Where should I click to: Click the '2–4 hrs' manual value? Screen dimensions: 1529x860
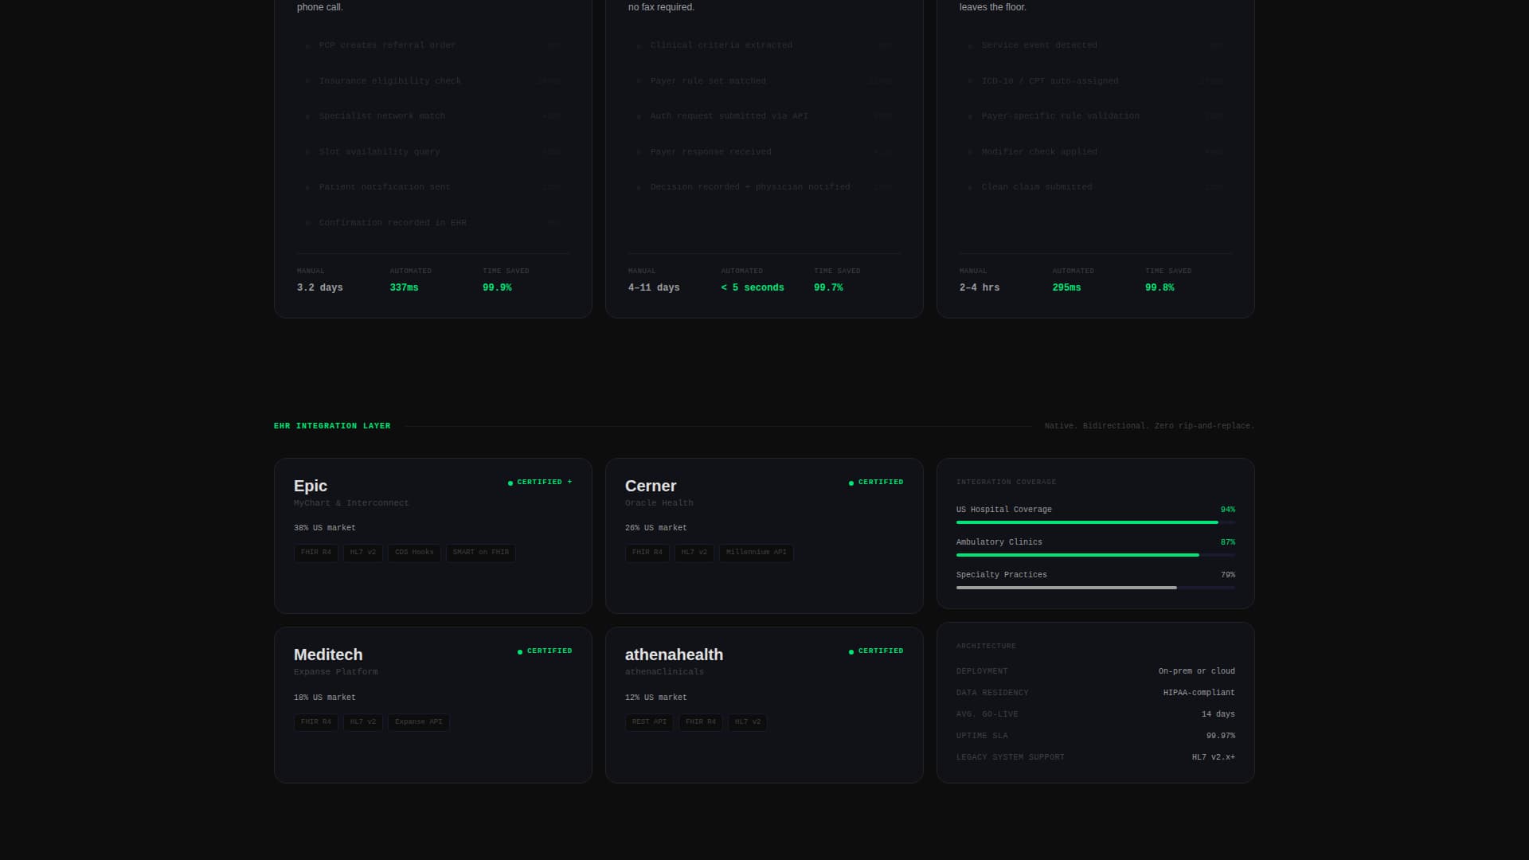point(980,288)
